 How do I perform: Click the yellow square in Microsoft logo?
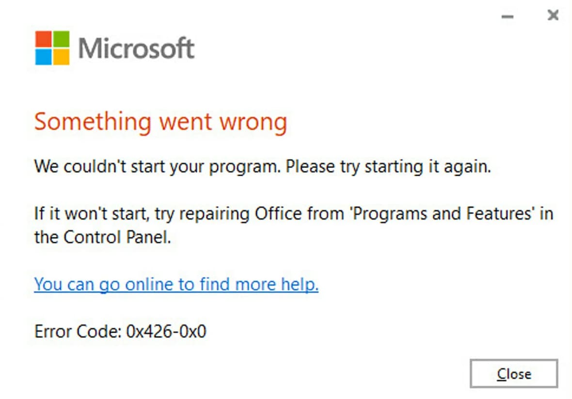pos(61,57)
